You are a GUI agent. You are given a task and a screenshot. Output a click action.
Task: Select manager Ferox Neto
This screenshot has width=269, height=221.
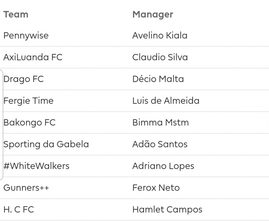click(x=156, y=188)
